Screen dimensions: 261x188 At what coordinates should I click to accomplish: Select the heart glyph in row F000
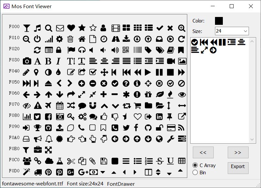(71, 28)
